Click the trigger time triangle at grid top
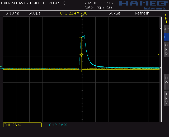This screenshot has width=169, height=137. click(x=82, y=16)
